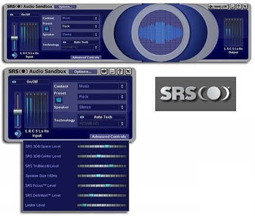Image resolution: width=255 pixels, height=216 pixels.
Task: Adjust Speaker Size 150Hz slider
Action: pos(102,176)
